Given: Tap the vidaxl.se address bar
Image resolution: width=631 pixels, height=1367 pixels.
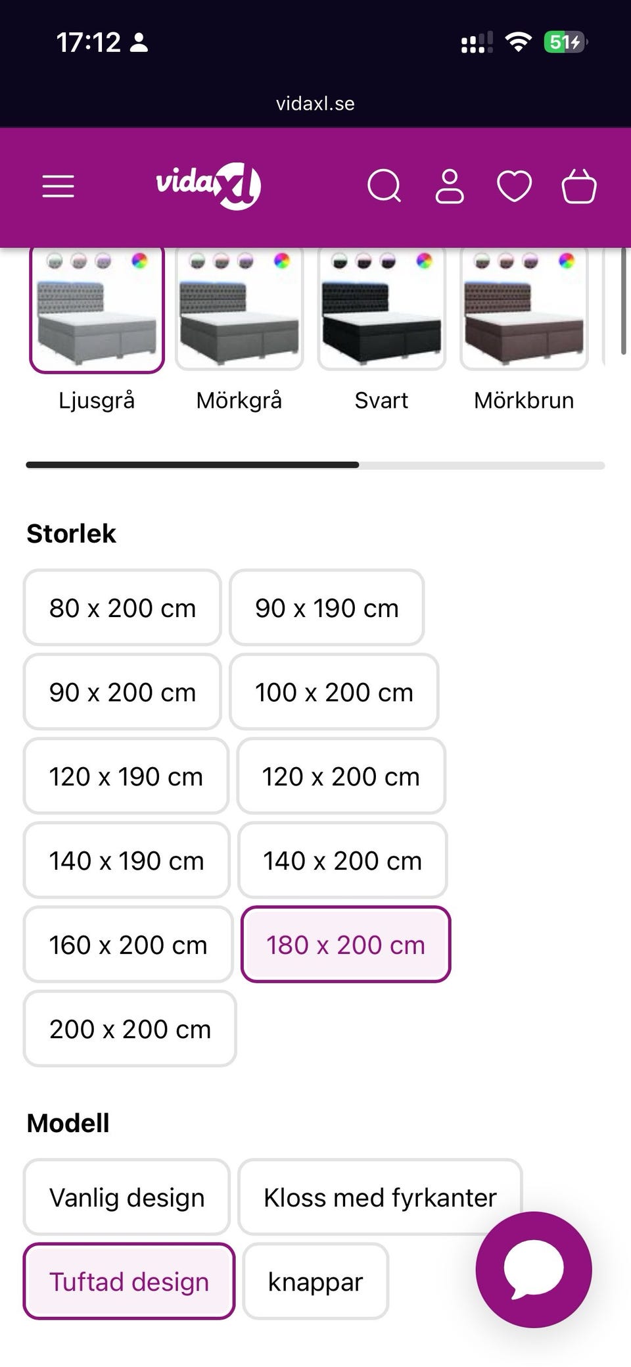Looking at the screenshot, I should point(315,103).
